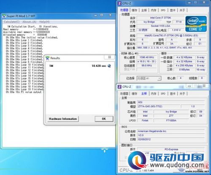Click the Intel Core i7 logo badge
The width and height of the screenshot is (211, 175).
(x=196, y=24)
